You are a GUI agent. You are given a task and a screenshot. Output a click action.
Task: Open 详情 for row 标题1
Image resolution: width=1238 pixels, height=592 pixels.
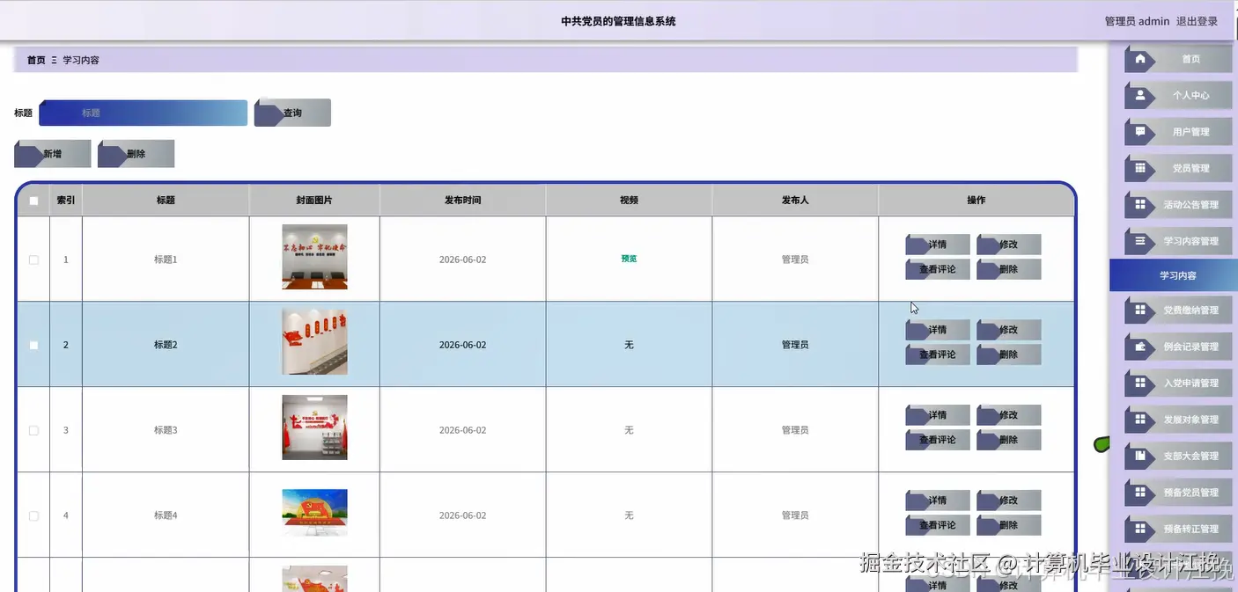point(938,245)
